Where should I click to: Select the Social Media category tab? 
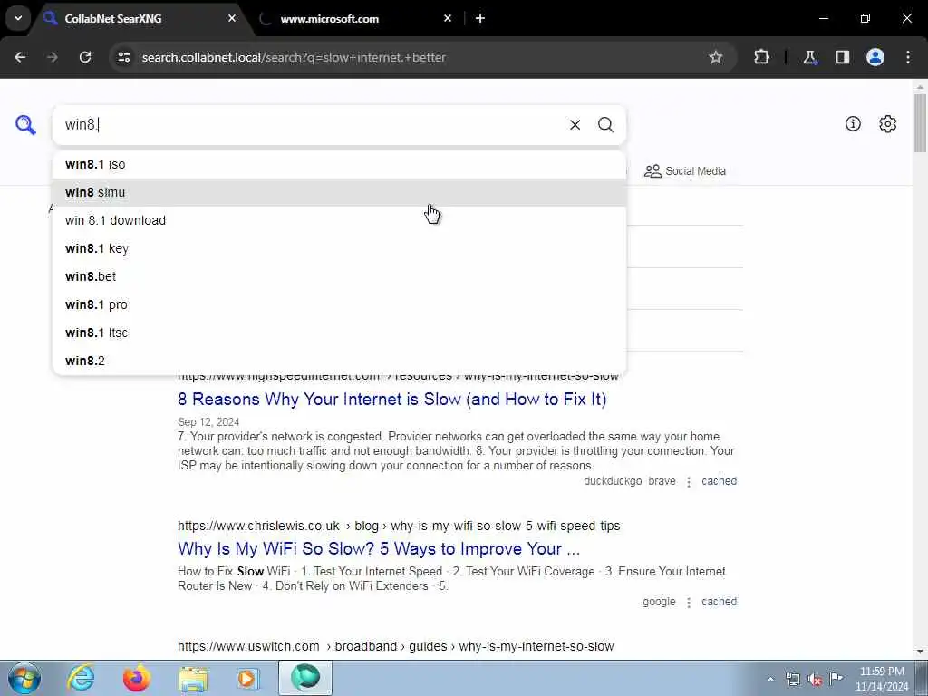(x=685, y=171)
